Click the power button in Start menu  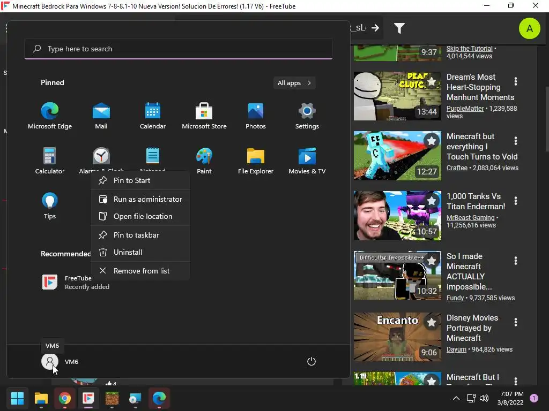coord(311,361)
